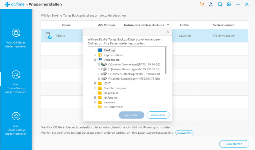The height and width of the screenshot is (150, 255).
Task: Click the Auswählen button
Action: point(184,133)
